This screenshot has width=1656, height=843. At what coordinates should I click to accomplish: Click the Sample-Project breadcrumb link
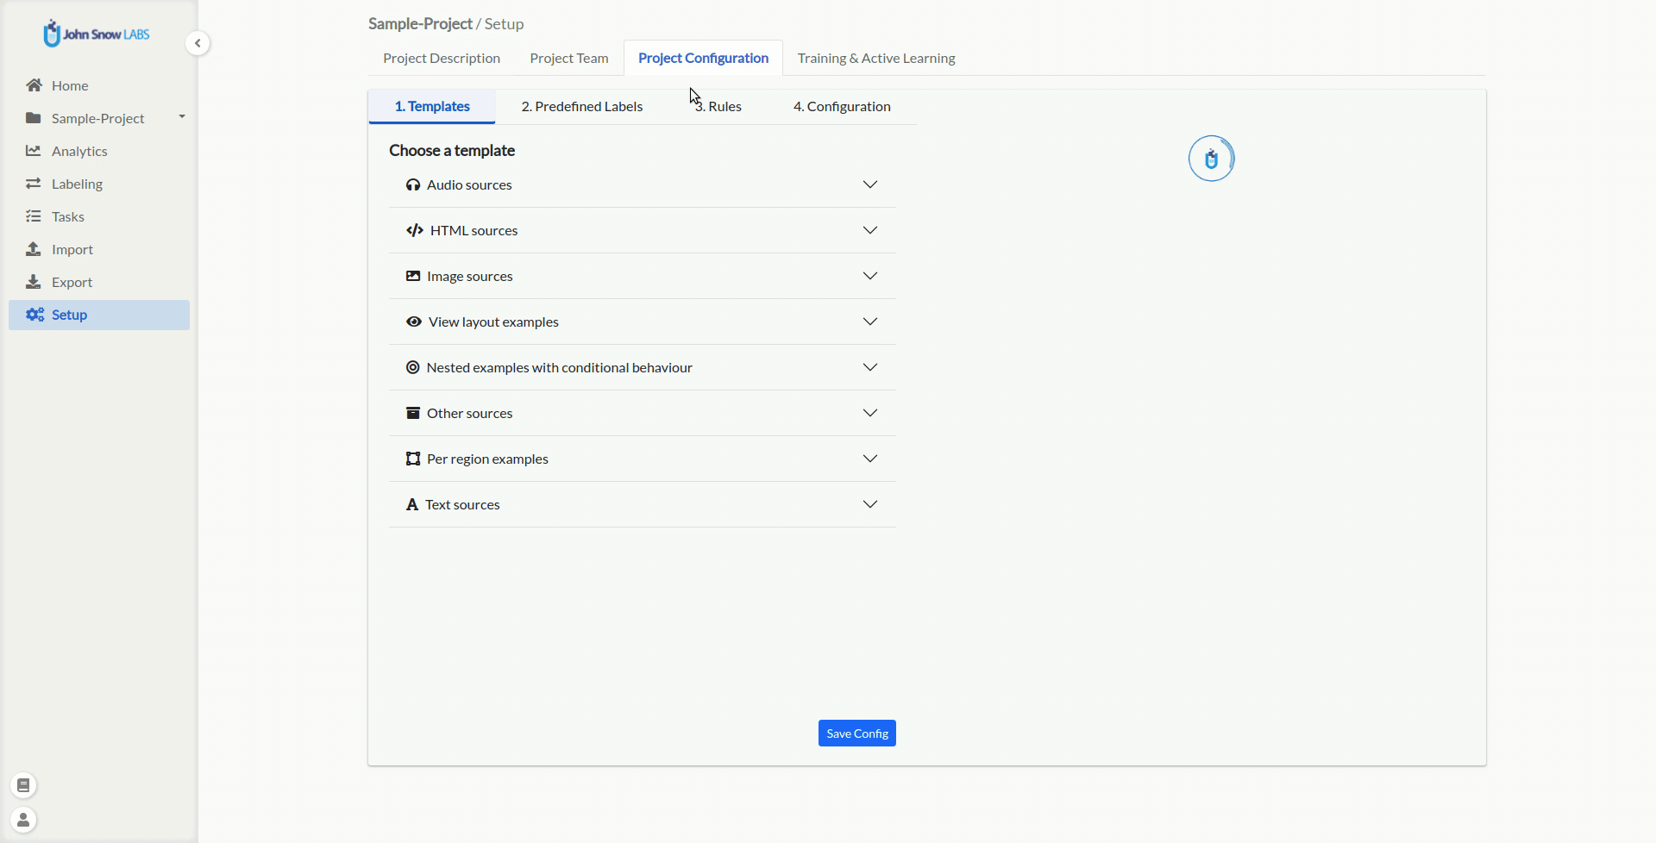click(420, 23)
